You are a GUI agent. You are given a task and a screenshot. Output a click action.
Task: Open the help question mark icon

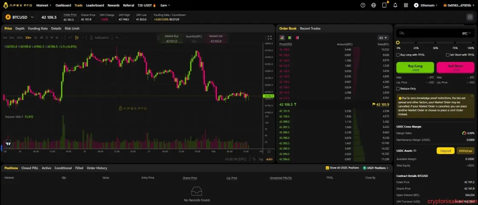(x=363, y=5)
